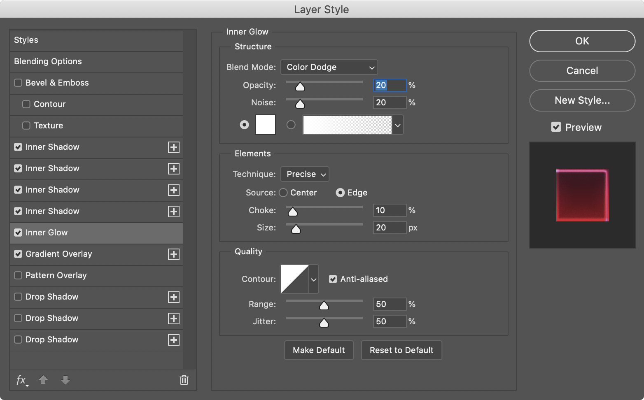
Task: Select Blending Options in the left list
Action: (48, 61)
